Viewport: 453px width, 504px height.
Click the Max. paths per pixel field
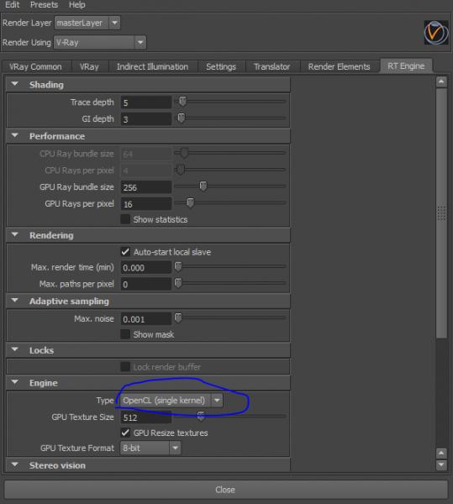[146, 285]
